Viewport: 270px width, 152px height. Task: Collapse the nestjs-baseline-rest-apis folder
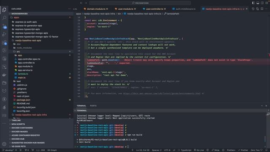41,41
